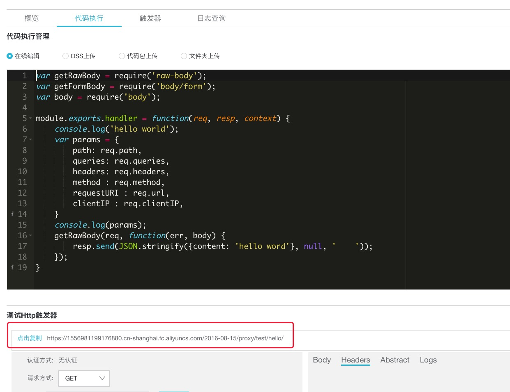
Task: Collapse the params fold at line 7
Action: coord(30,140)
